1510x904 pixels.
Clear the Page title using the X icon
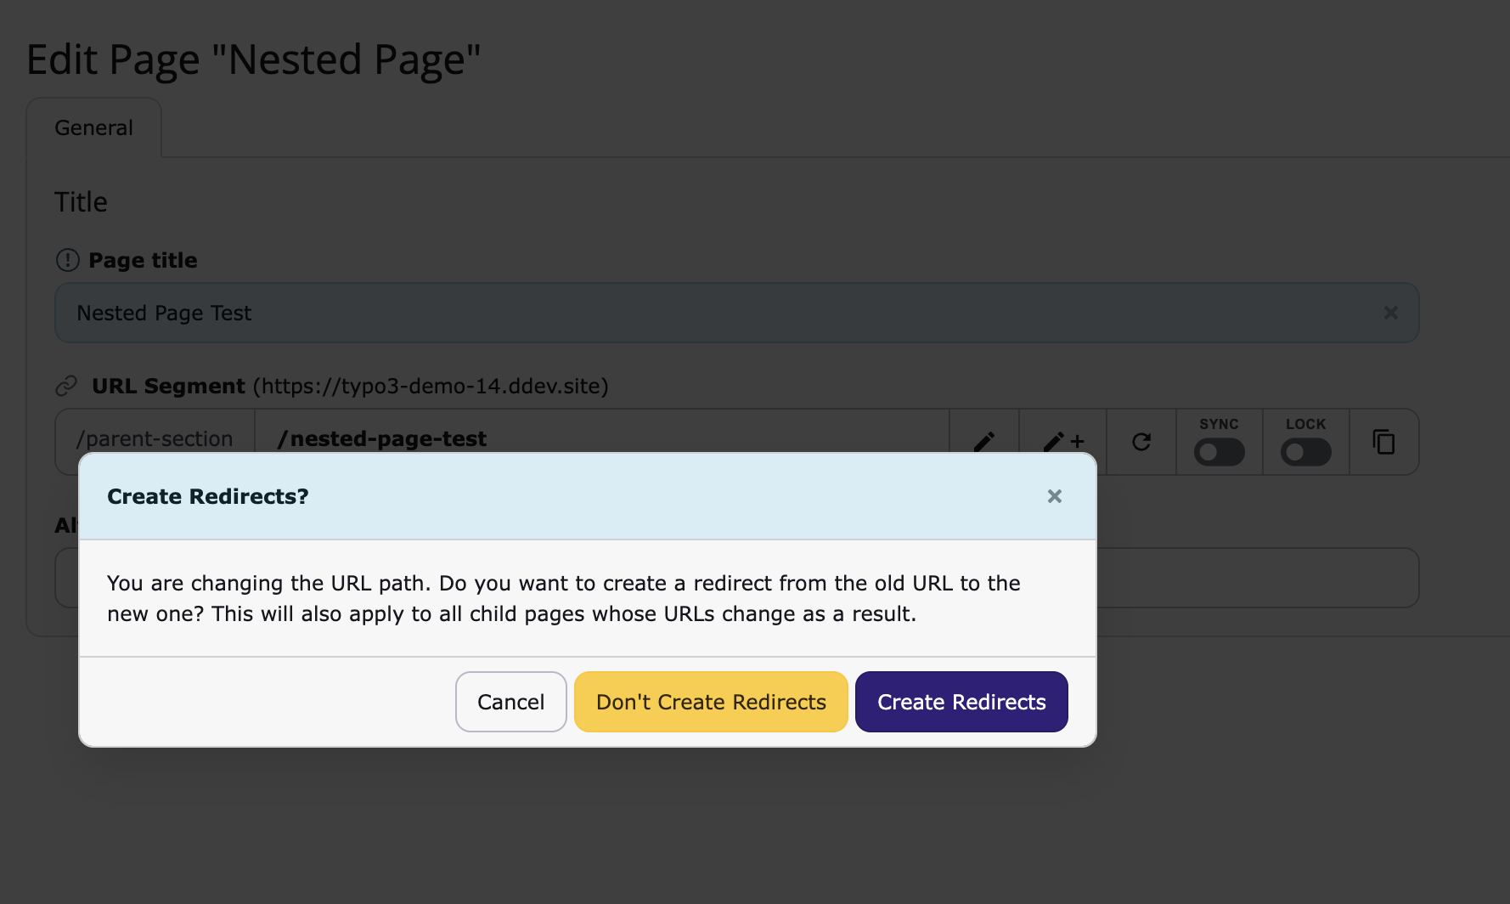coord(1390,313)
